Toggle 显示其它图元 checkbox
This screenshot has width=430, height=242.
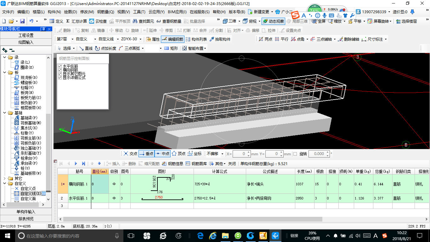point(60,74)
